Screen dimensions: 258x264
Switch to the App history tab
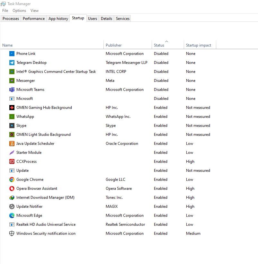pyautogui.click(x=58, y=19)
